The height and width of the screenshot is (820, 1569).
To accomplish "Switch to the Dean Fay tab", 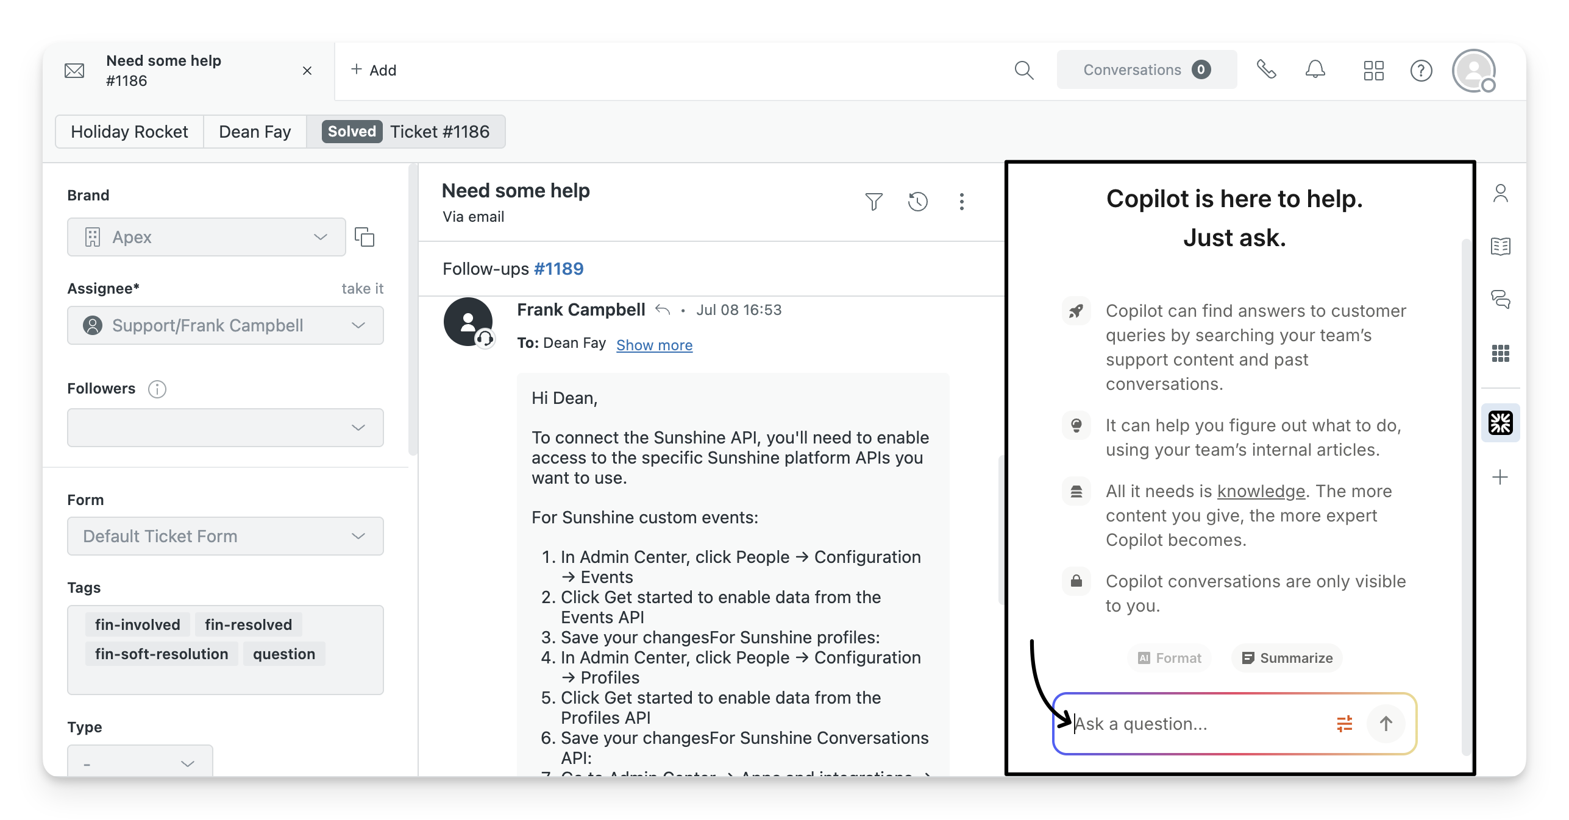I will click(x=255, y=132).
